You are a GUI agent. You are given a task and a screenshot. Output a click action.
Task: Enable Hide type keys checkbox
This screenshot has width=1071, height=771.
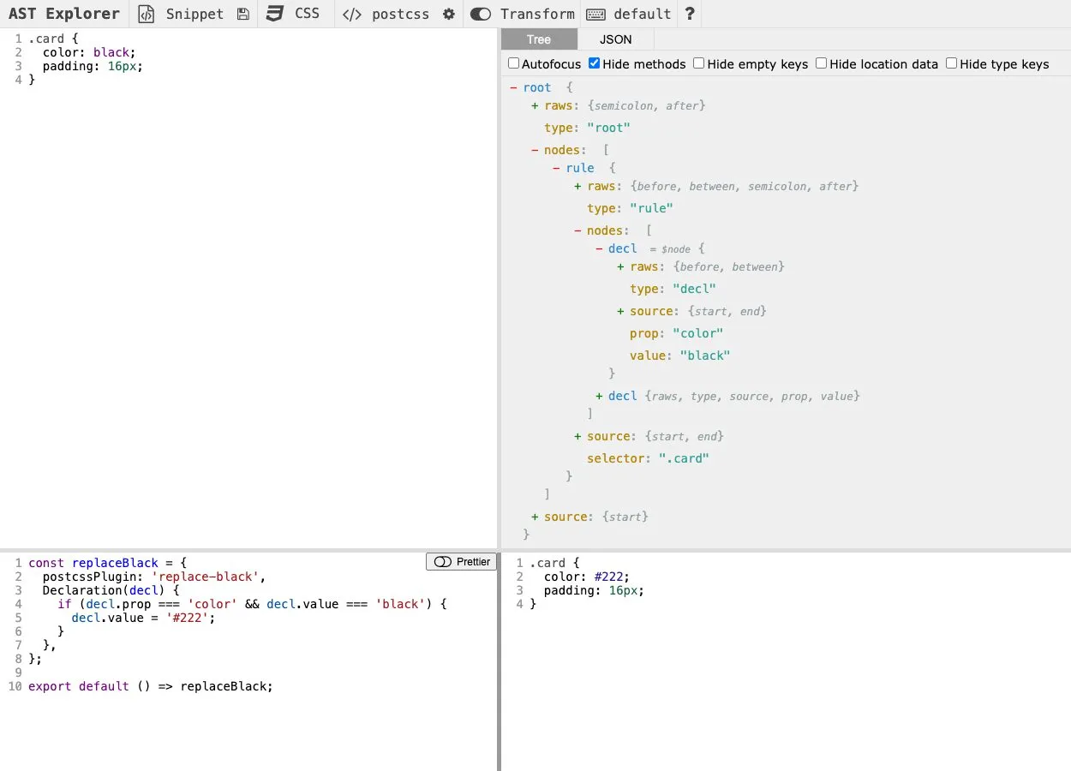point(952,63)
